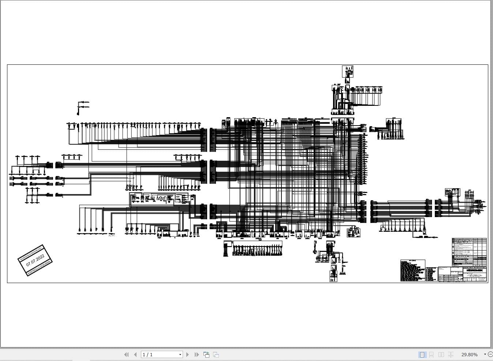This screenshot has width=493, height=361.
Task: Click the zoom out minus button
Action: coord(490,354)
